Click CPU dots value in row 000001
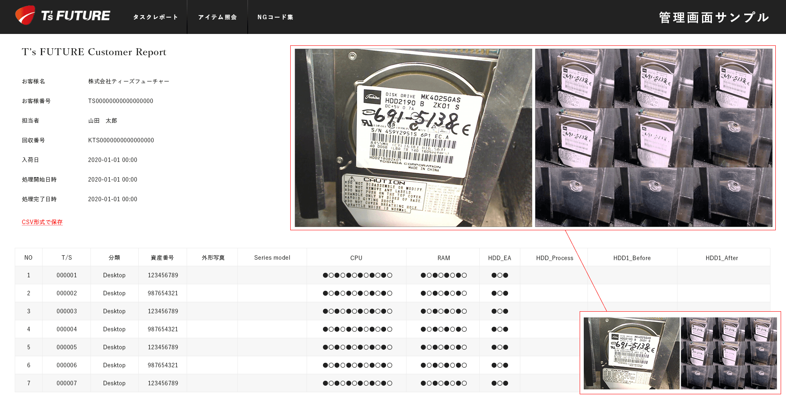This screenshot has width=786, height=409. coord(357,275)
